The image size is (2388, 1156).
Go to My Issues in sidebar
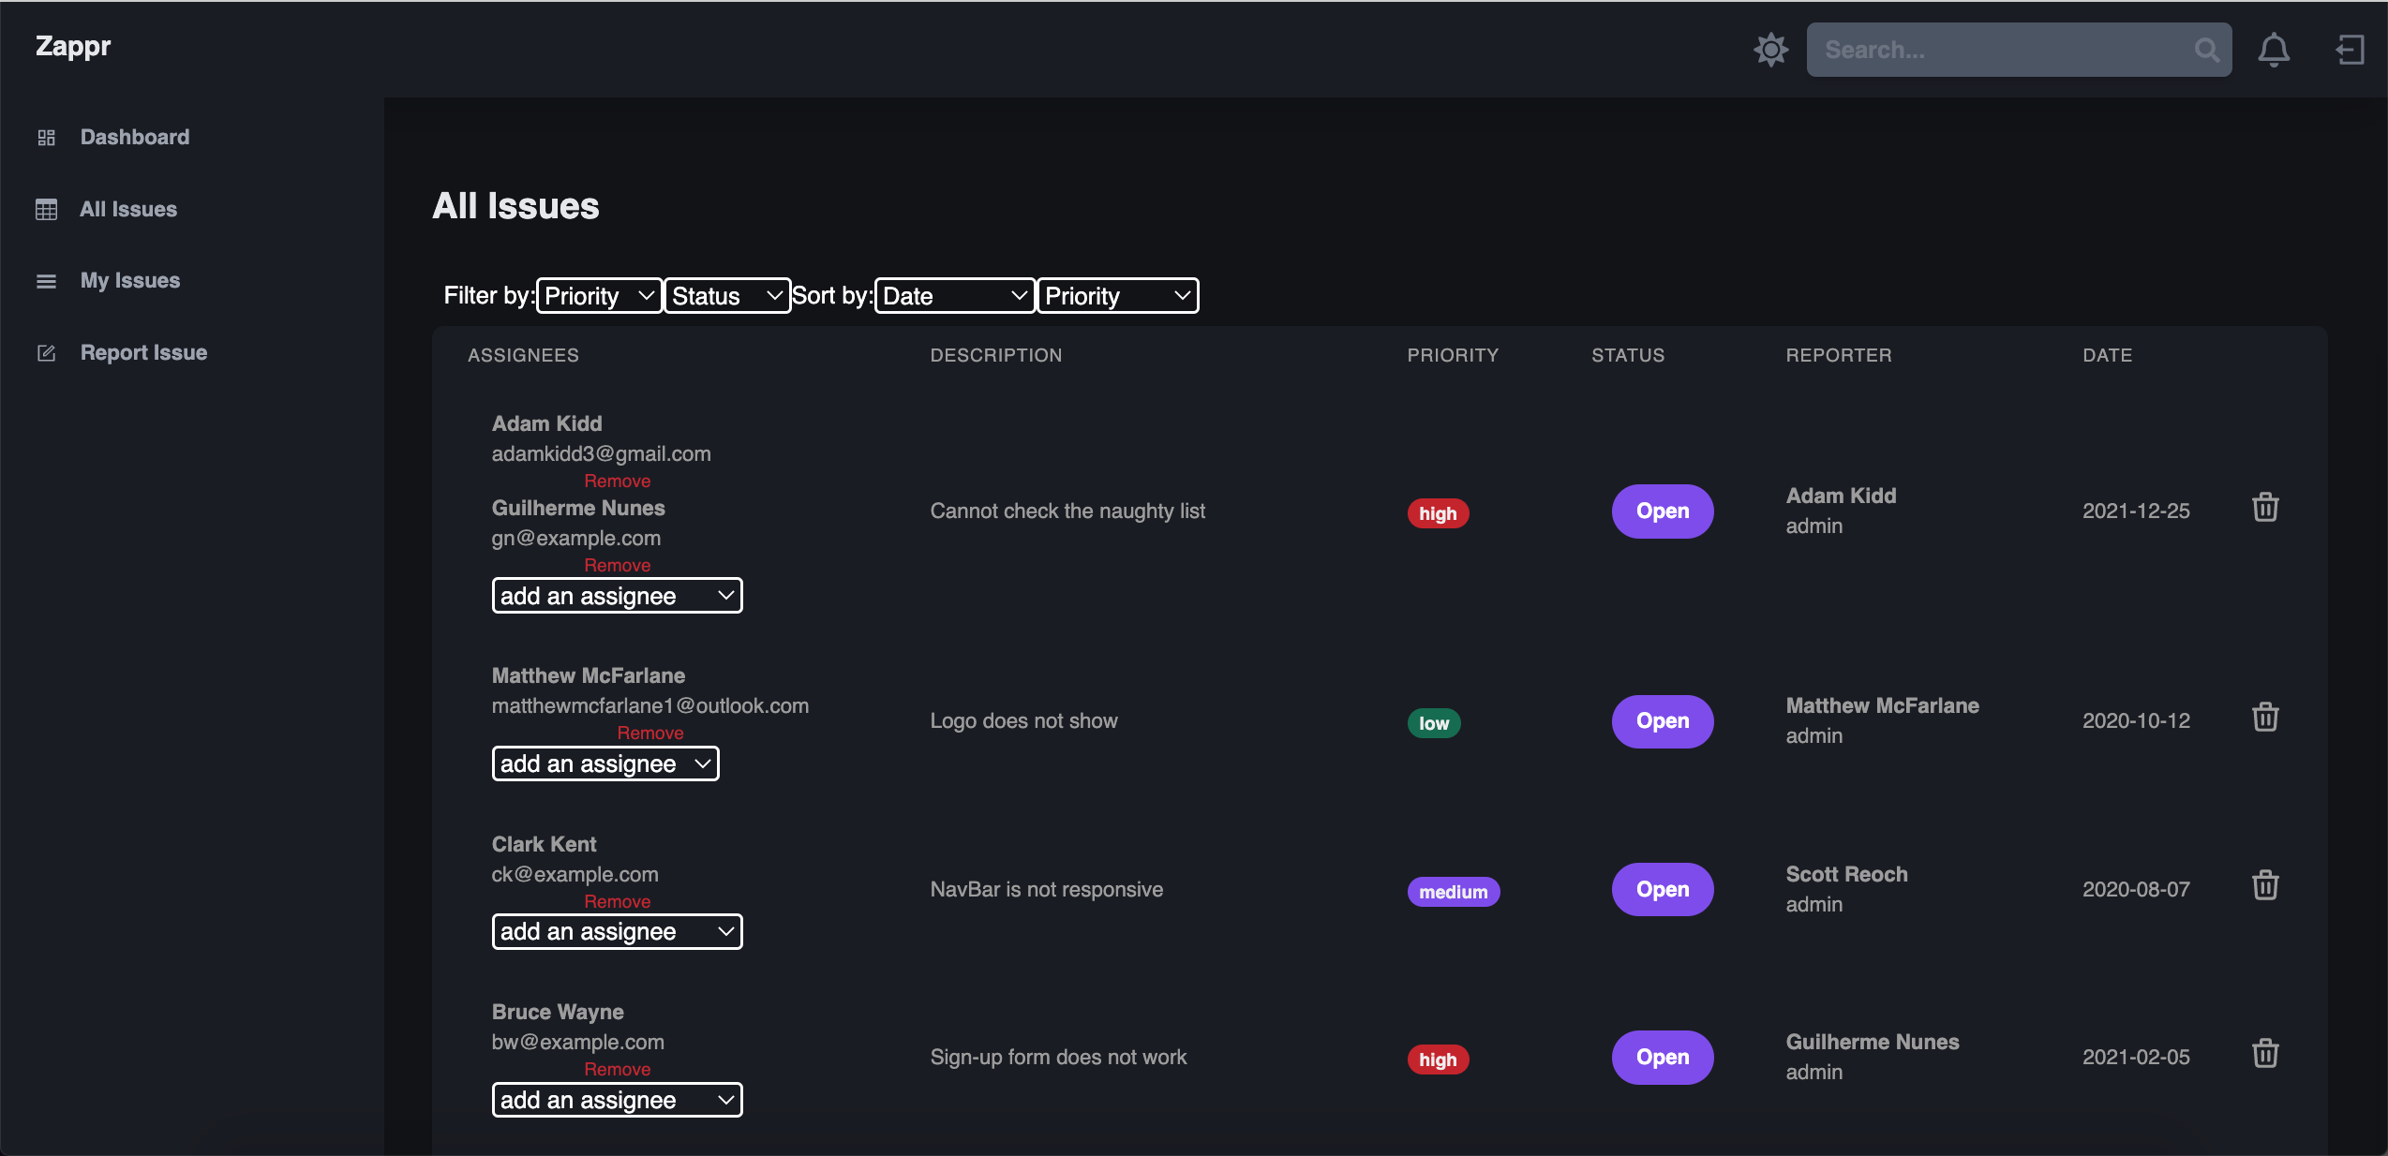tap(129, 281)
